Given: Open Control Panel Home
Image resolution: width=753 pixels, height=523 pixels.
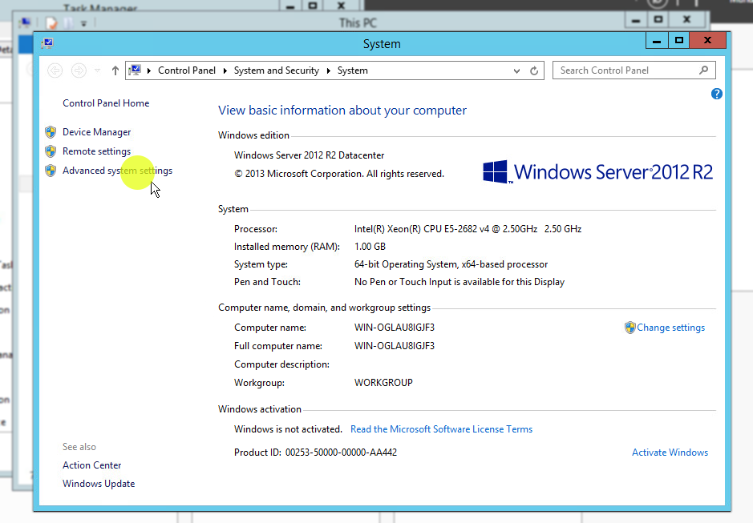Looking at the screenshot, I should click(x=106, y=103).
